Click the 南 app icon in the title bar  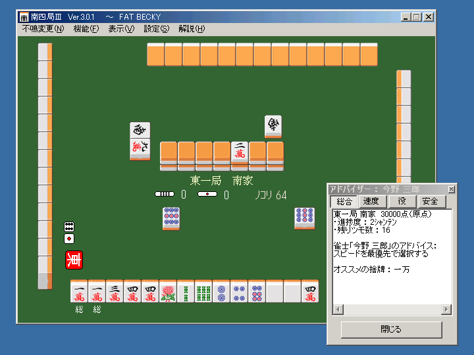pos(24,17)
